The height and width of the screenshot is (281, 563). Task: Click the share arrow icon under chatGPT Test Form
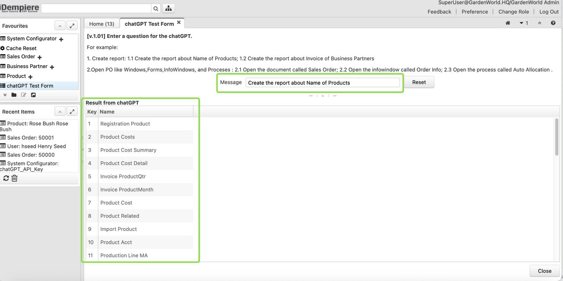[x=33, y=94]
